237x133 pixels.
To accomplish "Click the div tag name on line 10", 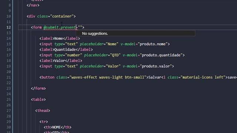I will (32, 16).
